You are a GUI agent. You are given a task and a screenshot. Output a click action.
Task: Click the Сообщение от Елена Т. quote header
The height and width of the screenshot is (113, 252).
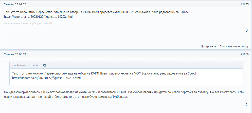(x=27, y=65)
